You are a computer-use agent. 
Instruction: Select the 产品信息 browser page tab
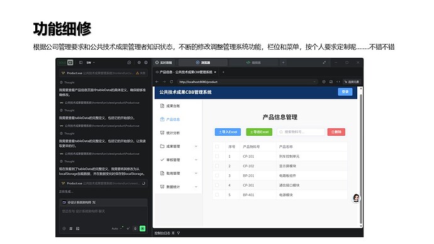coord(186,72)
